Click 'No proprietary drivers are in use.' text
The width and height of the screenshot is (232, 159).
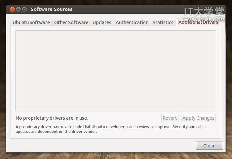(x=52, y=118)
